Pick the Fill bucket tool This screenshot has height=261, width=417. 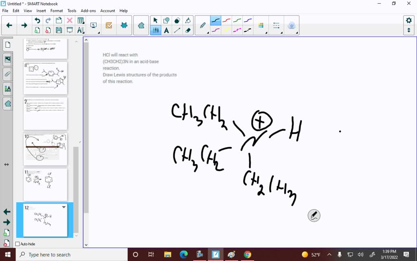tap(188, 20)
